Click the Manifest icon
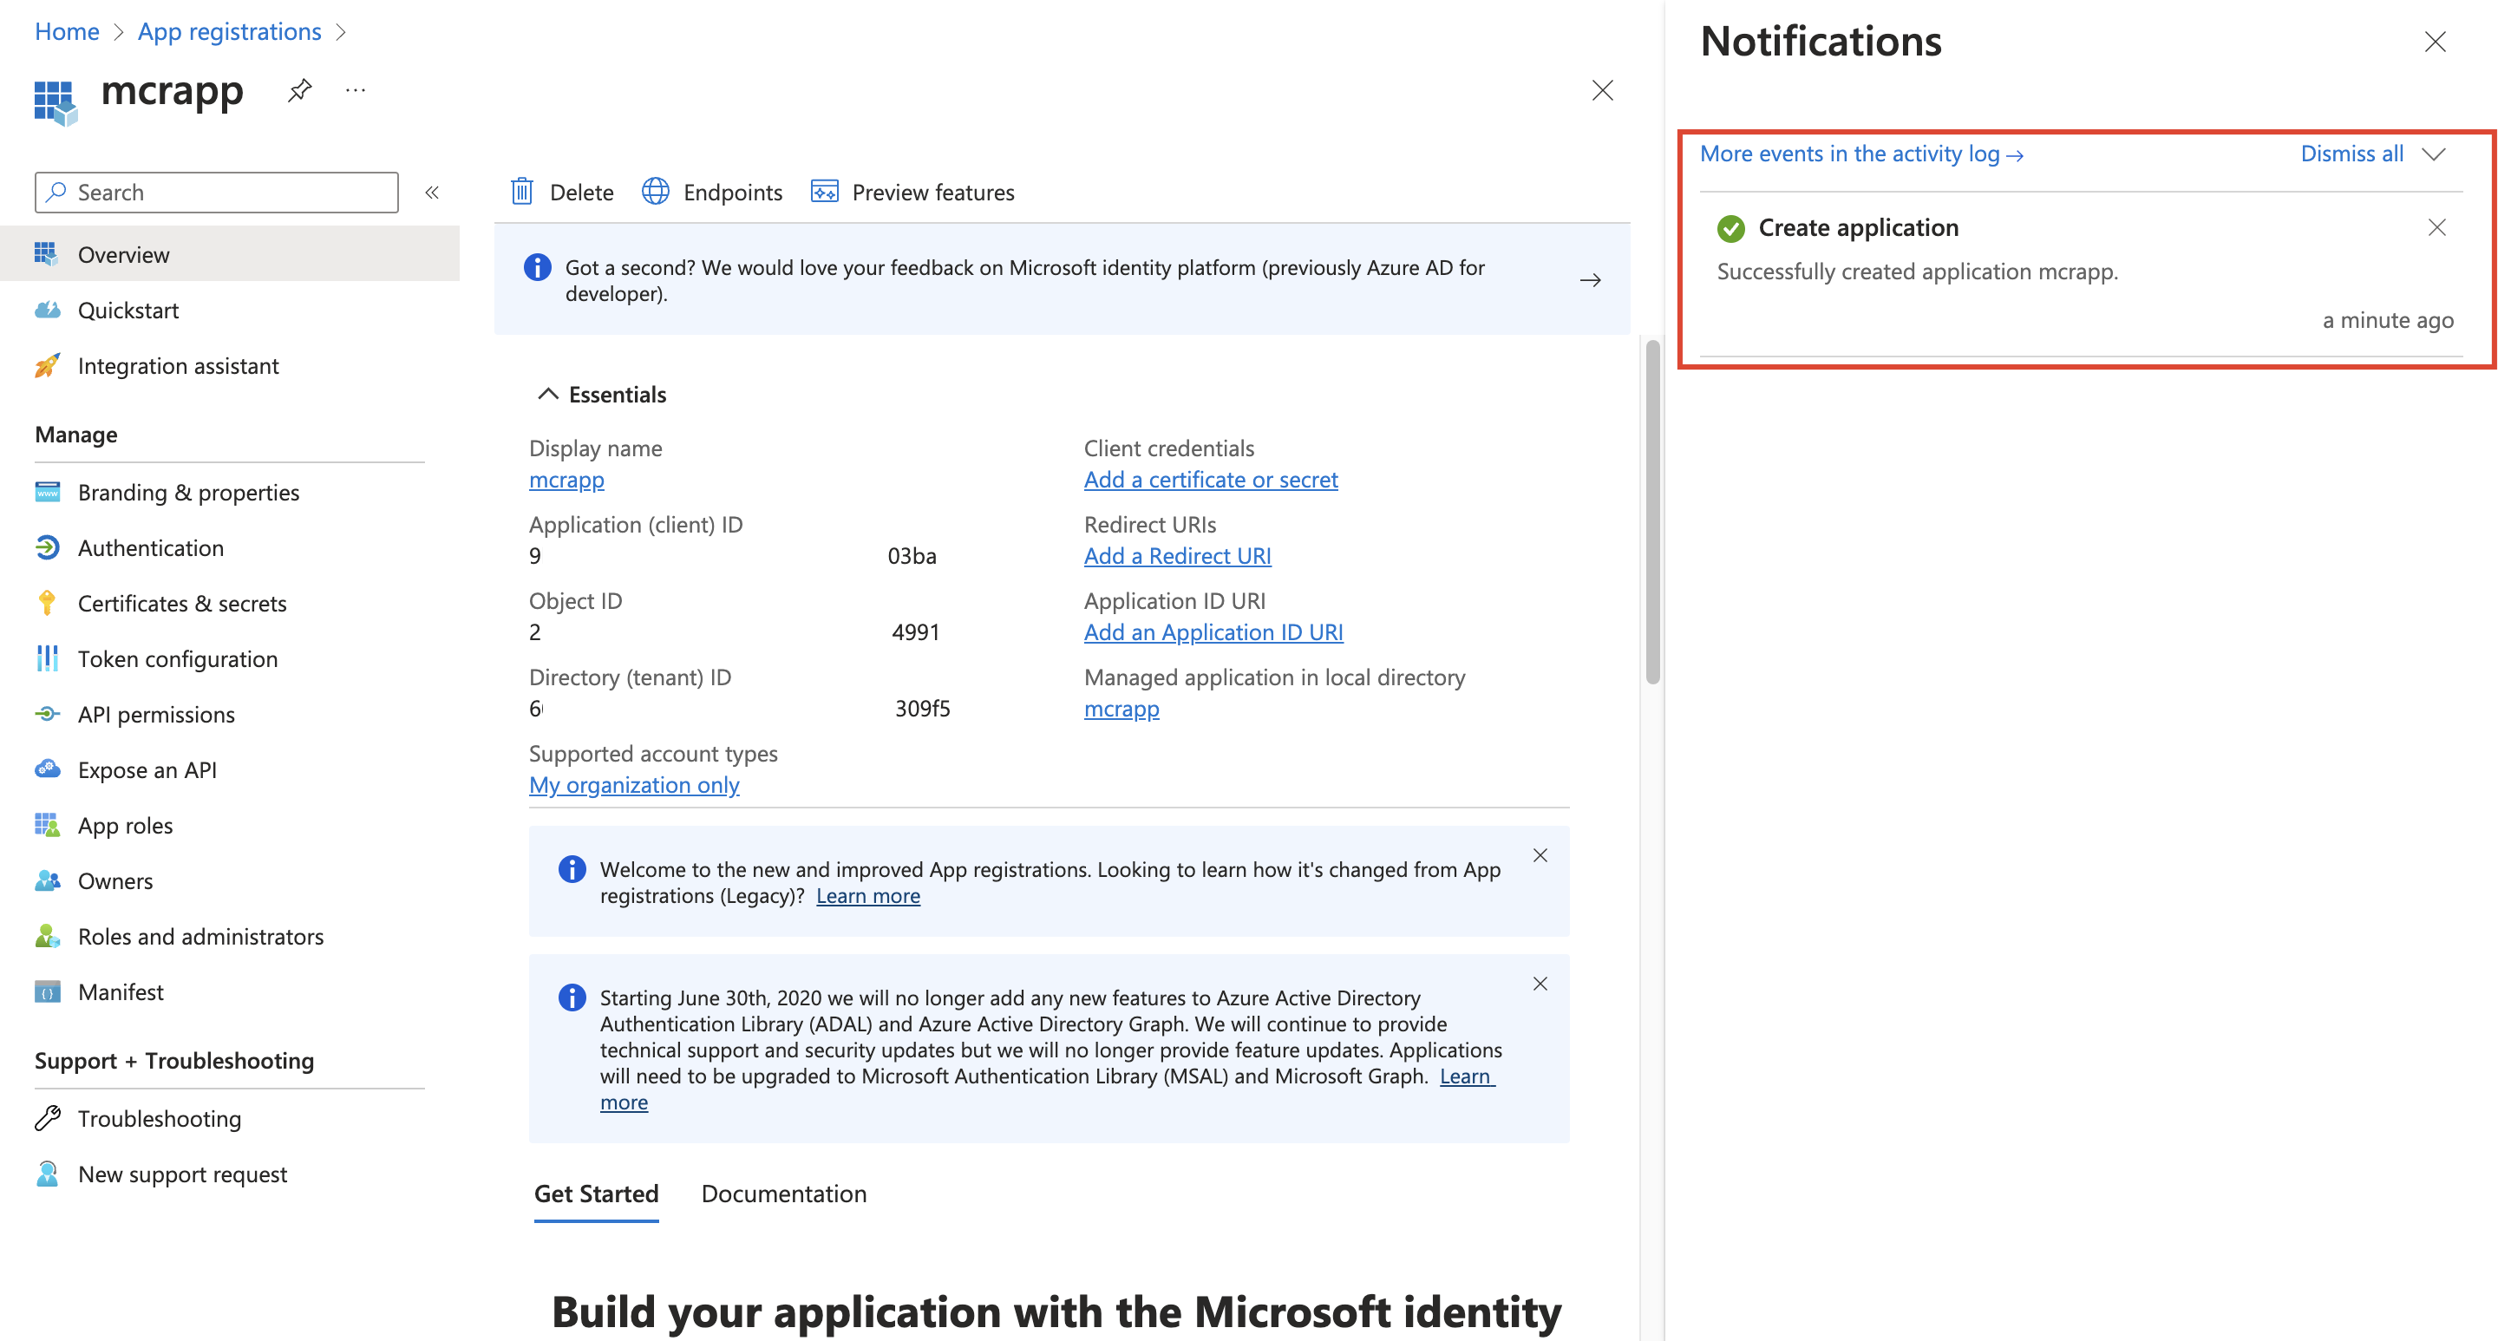The image size is (2498, 1341). pos(47,991)
